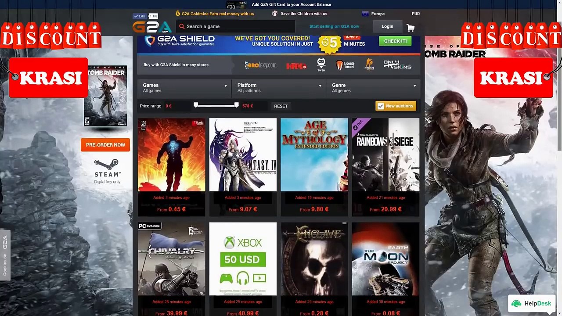Click the gift card image in top banner
This screenshot has height=316, width=562.
click(x=237, y=5)
